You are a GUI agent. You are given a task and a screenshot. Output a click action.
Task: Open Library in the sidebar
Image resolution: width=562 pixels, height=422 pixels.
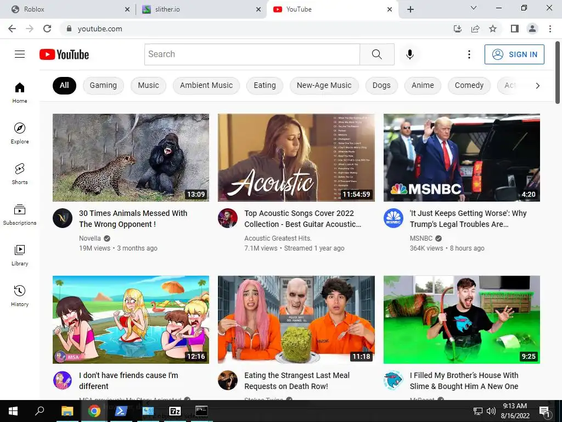[20, 255]
